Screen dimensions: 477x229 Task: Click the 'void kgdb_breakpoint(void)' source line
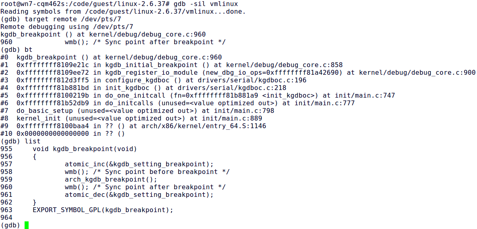pos(85,149)
